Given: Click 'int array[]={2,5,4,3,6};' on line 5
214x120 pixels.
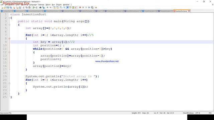Looking at the screenshot, I should (x=48, y=28).
